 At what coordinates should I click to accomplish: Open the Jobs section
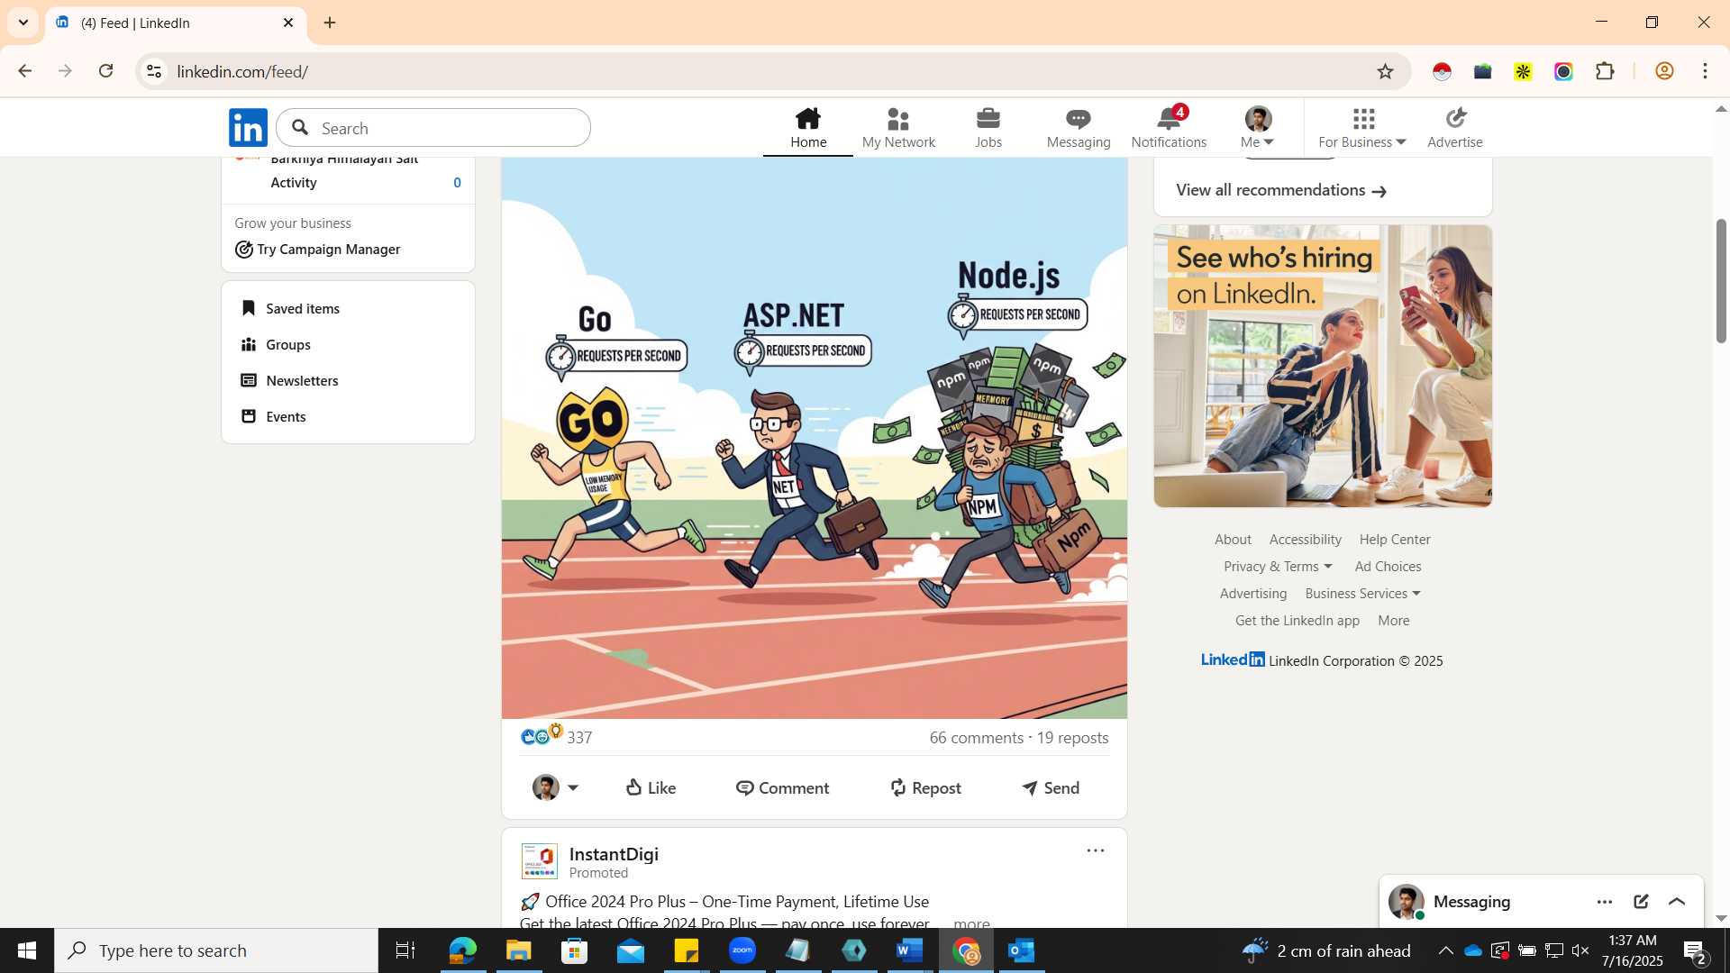(988, 128)
